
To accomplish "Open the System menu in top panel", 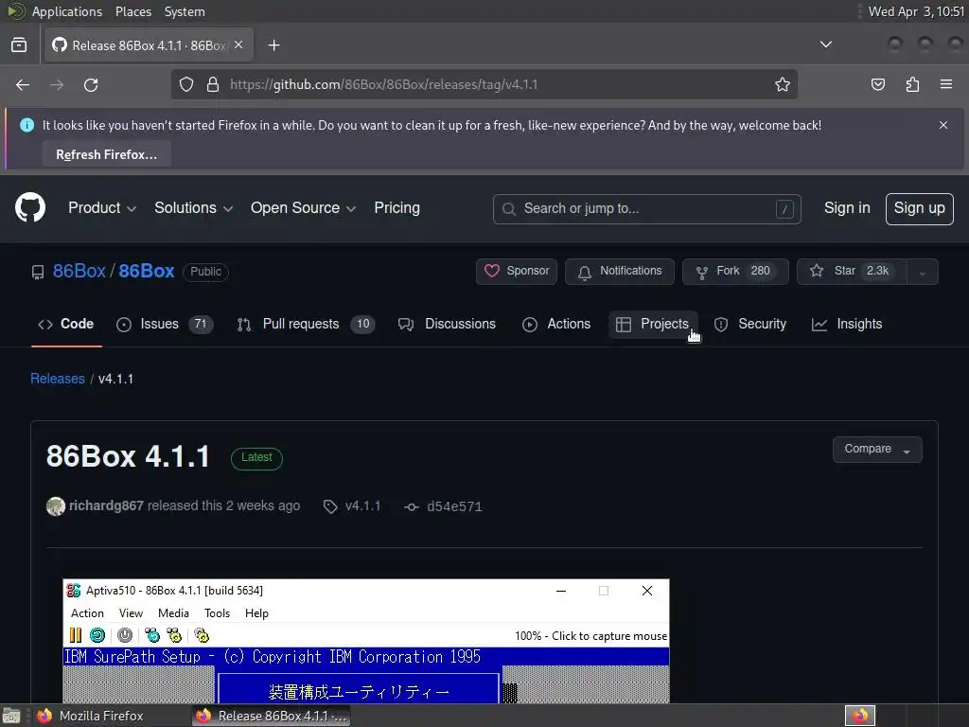I will click(x=185, y=11).
